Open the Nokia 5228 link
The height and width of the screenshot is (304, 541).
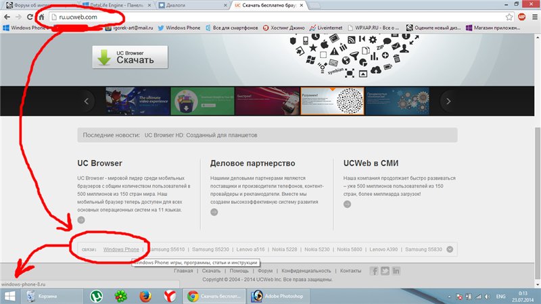click(284, 249)
